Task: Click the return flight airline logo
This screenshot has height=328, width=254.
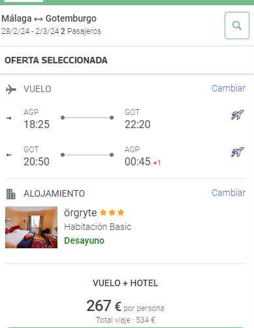Action: point(237,152)
